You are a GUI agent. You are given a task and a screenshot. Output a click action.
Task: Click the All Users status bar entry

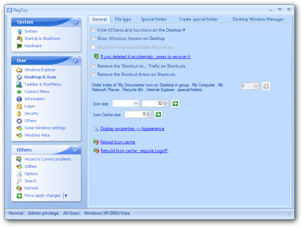click(x=71, y=213)
